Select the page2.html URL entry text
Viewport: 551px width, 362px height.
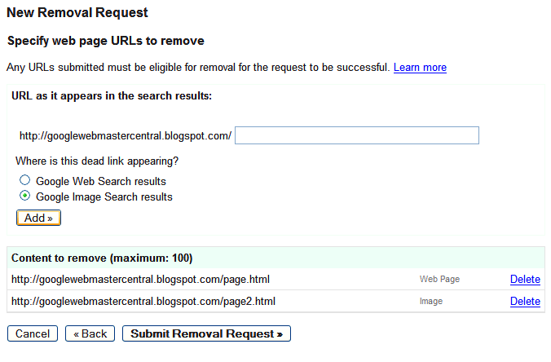(x=143, y=301)
